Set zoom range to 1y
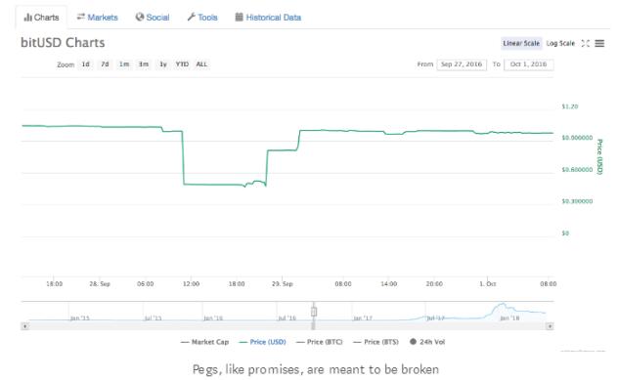 162,64
